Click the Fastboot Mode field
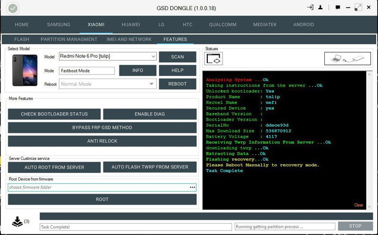This screenshot has width=378, height=235. (x=87, y=71)
